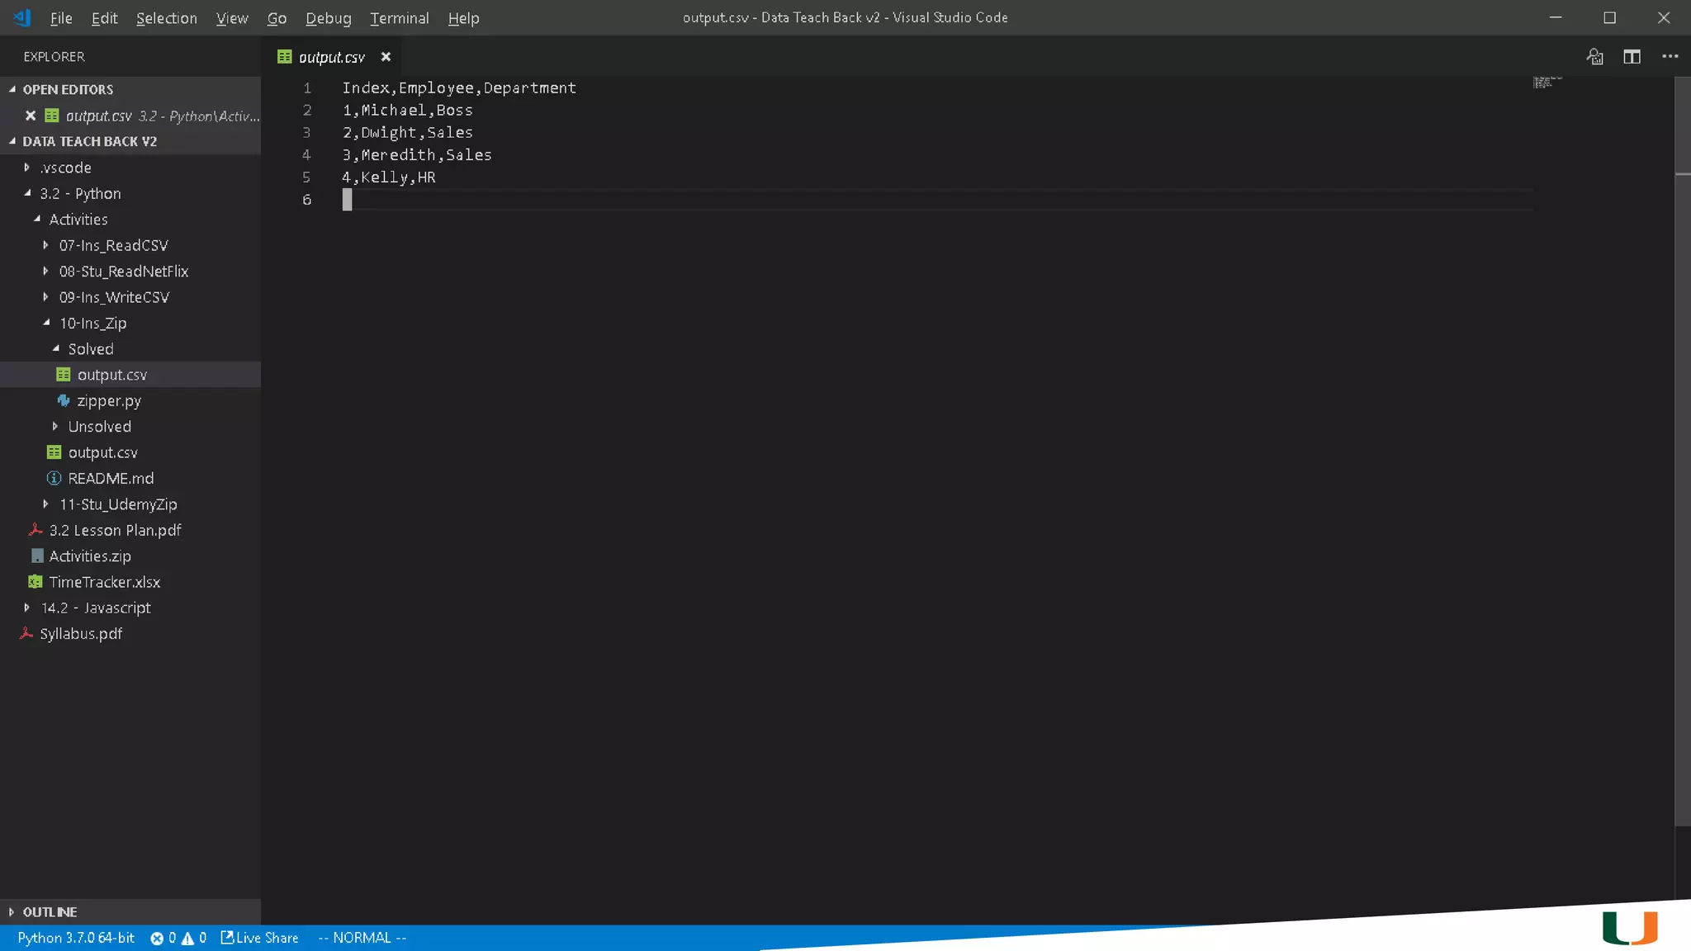Click the editor minimap preview
Image resolution: width=1691 pixels, height=951 pixels.
point(1547,82)
